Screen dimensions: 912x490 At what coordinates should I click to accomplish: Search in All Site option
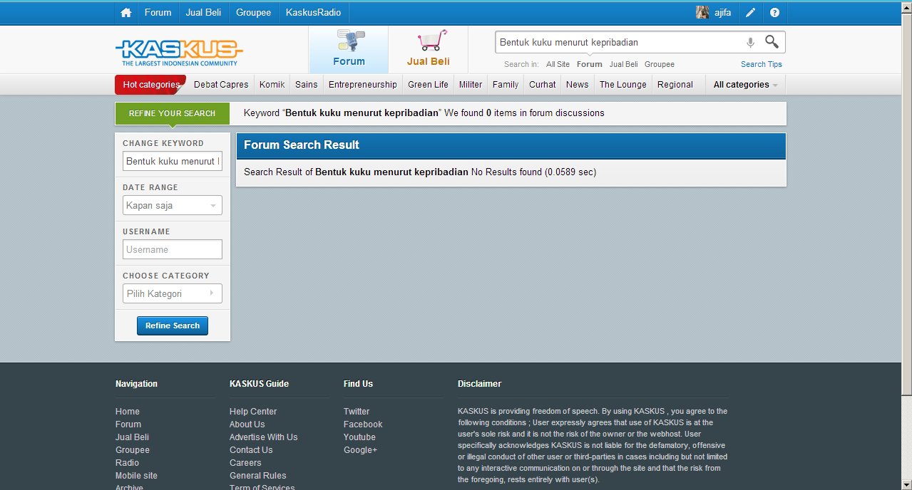558,64
